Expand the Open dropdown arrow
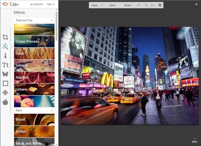The height and width of the screenshot is (146, 201). point(102,5)
